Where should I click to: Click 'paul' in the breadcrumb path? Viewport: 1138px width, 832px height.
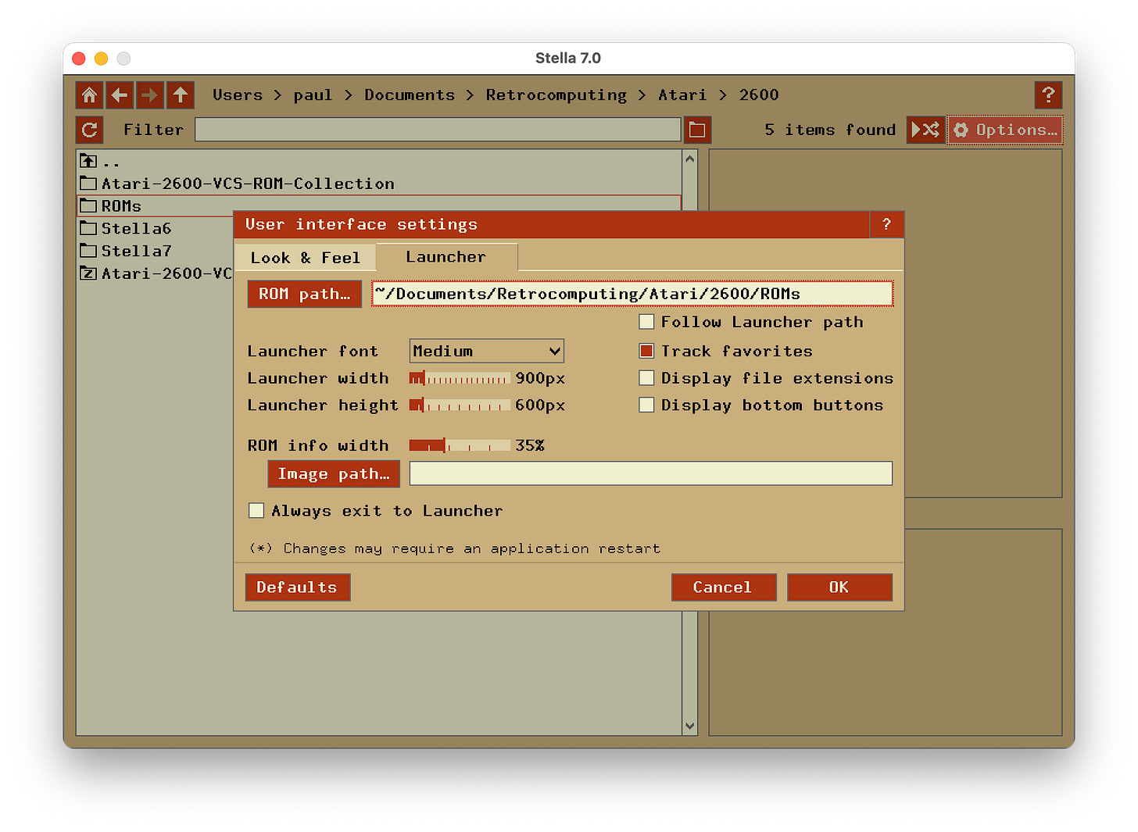click(313, 95)
